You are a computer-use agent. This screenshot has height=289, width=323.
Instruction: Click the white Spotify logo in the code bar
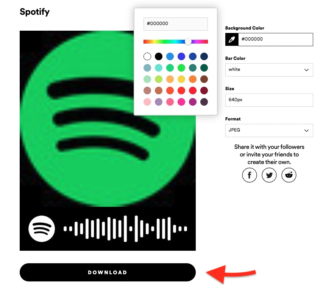point(42,229)
